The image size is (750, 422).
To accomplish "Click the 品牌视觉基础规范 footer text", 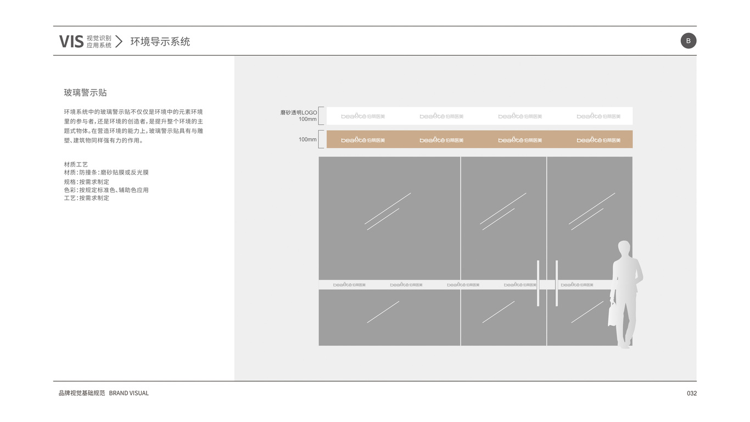I will [x=82, y=393].
